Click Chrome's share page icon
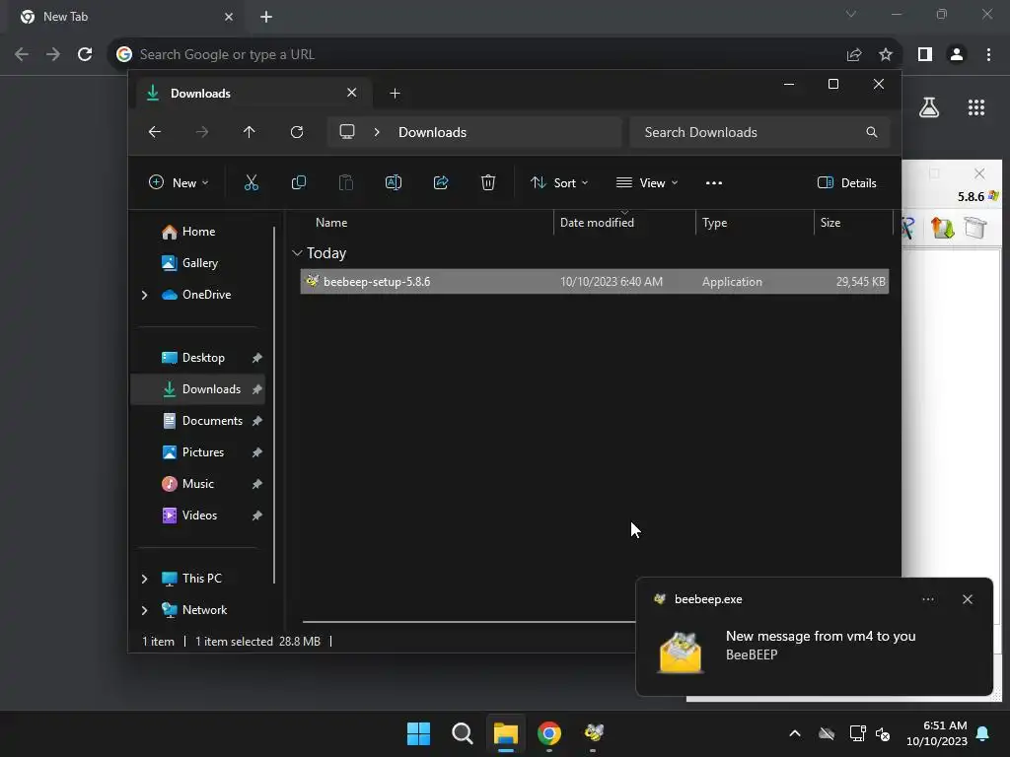 [854, 54]
